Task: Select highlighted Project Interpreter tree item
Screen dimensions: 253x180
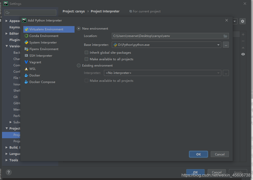Action: pyautogui.click(x=11, y=135)
